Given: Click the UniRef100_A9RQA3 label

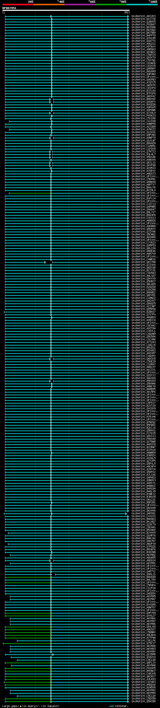Looking at the screenshot, I should pos(143,49).
